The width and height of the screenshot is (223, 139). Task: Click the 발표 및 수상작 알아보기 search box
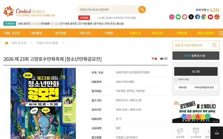(x=196, y=45)
